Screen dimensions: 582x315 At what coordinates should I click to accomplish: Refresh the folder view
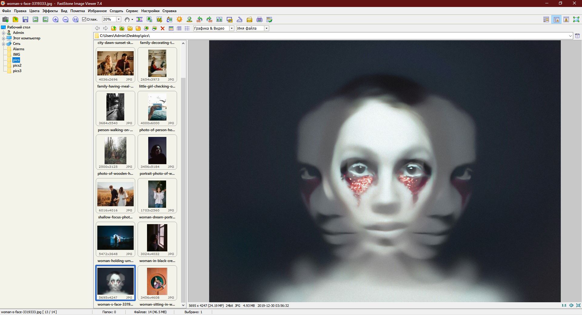click(122, 28)
